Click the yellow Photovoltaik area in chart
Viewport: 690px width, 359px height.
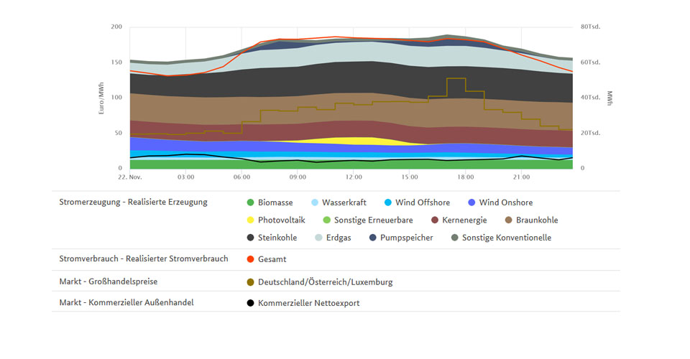(x=352, y=141)
